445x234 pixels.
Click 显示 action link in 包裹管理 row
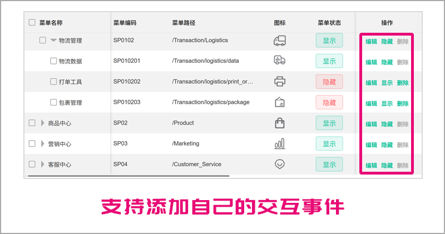tap(387, 103)
